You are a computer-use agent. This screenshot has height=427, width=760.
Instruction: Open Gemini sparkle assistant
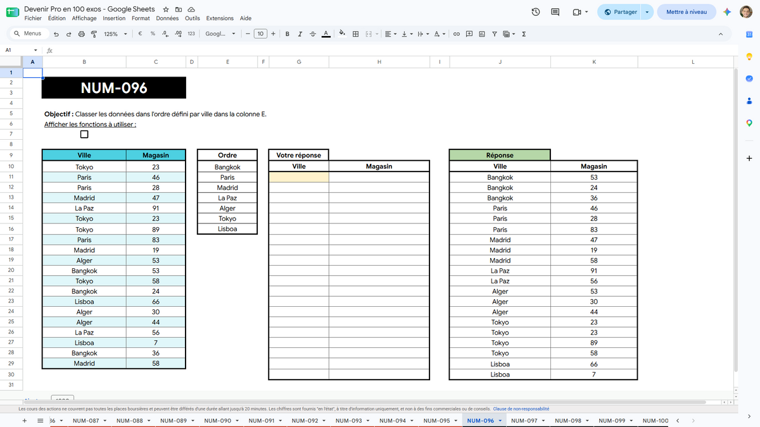coord(728,12)
